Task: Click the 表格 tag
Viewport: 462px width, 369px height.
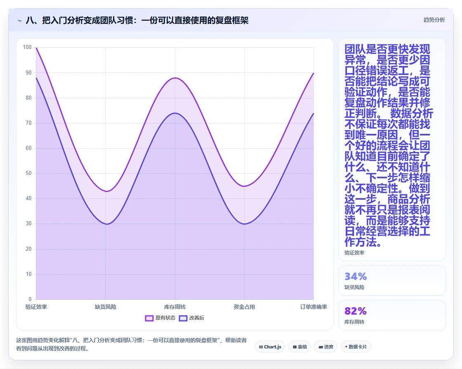Action: [x=299, y=347]
